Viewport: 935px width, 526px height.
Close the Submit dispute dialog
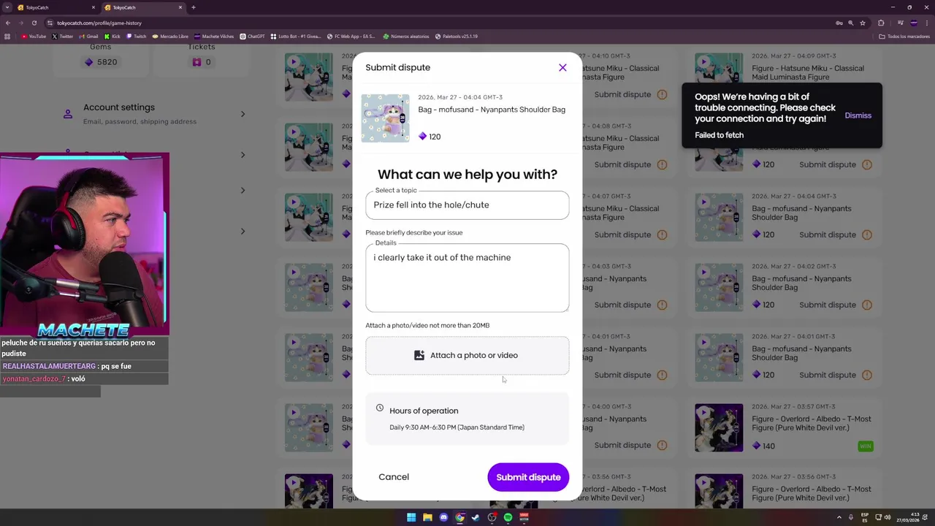pyautogui.click(x=562, y=67)
